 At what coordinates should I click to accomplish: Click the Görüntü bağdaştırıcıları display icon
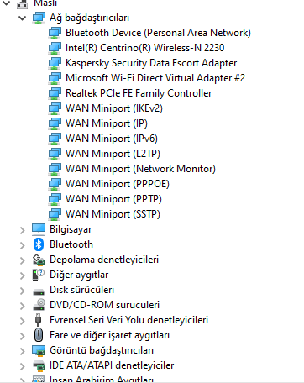click(39, 350)
